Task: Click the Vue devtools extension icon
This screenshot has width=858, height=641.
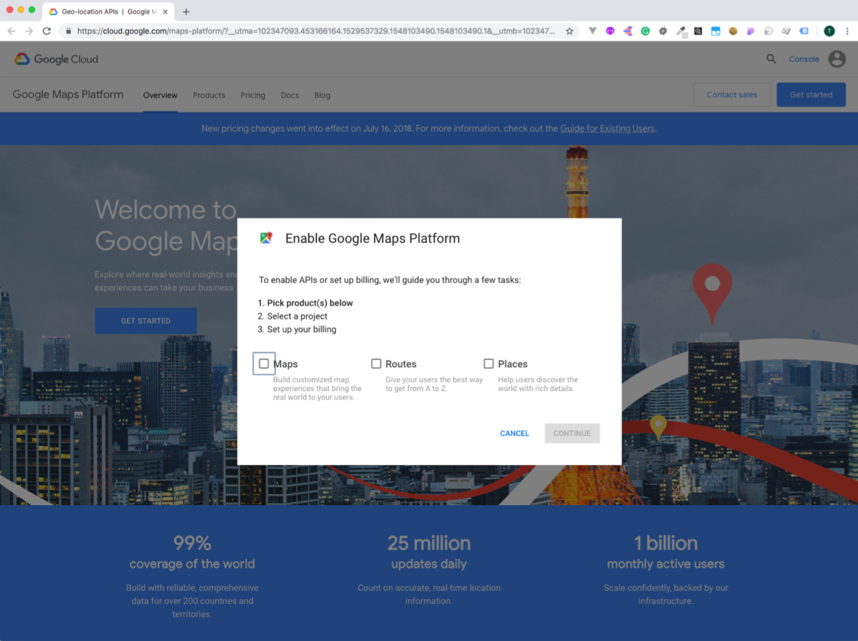Action: pyautogui.click(x=592, y=31)
